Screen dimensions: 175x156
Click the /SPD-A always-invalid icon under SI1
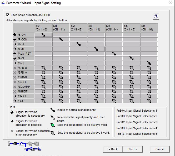pyautogui.click(x=61, y=72)
